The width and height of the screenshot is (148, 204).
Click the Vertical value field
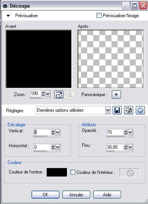coord(42,132)
